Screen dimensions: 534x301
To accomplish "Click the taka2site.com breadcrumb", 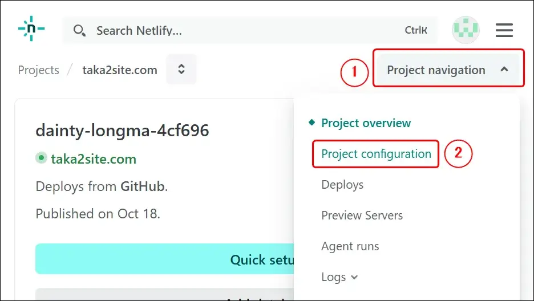I will click(120, 70).
